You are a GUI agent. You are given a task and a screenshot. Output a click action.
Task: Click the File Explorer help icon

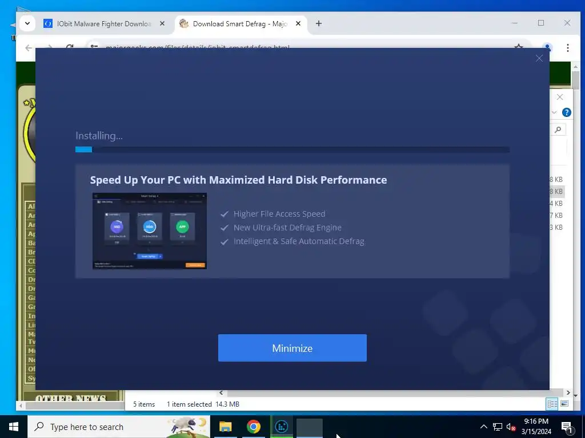pyautogui.click(x=566, y=112)
